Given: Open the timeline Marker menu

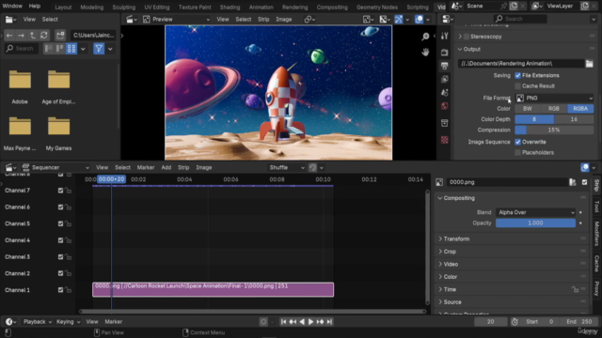Looking at the screenshot, I should (113, 322).
